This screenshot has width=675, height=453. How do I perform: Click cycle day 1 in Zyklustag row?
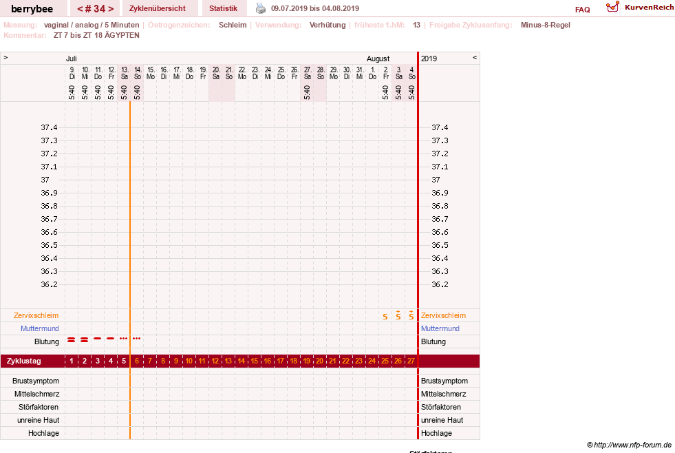pos(72,361)
